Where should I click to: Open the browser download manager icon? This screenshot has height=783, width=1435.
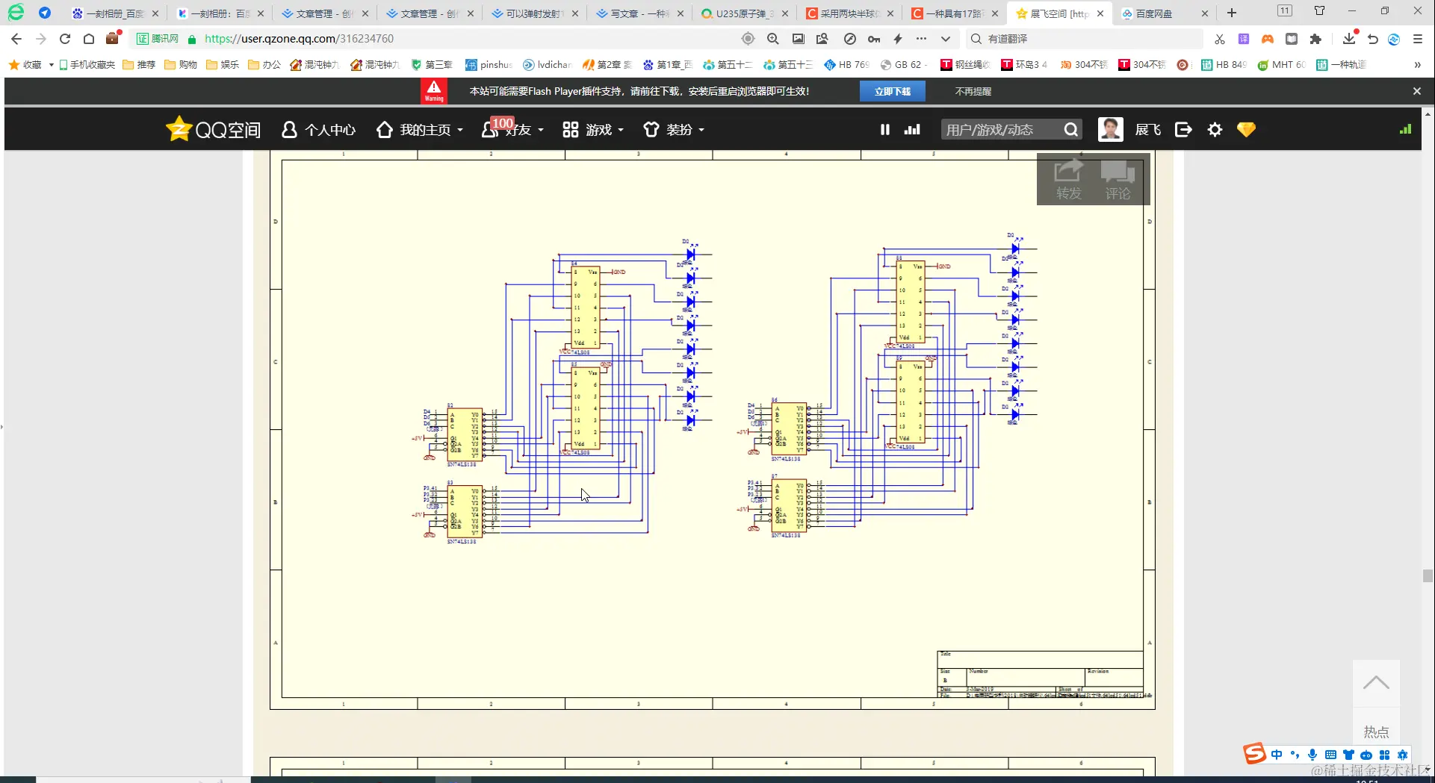tap(1348, 39)
